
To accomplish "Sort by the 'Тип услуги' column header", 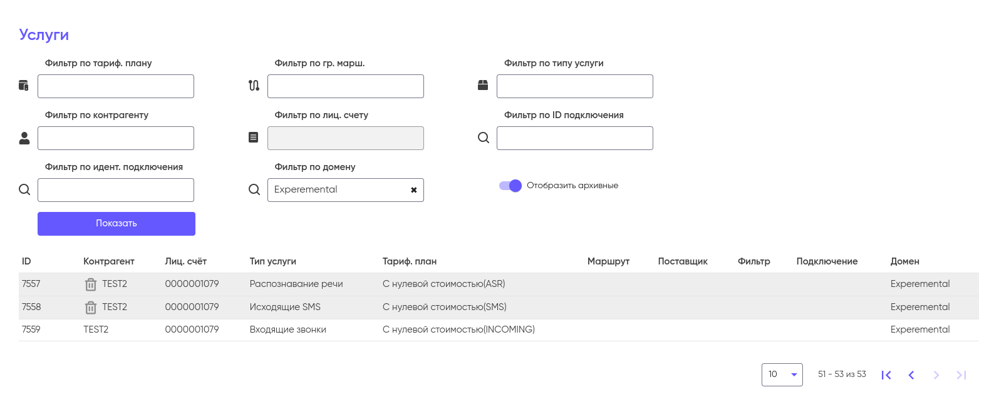I will (x=272, y=261).
